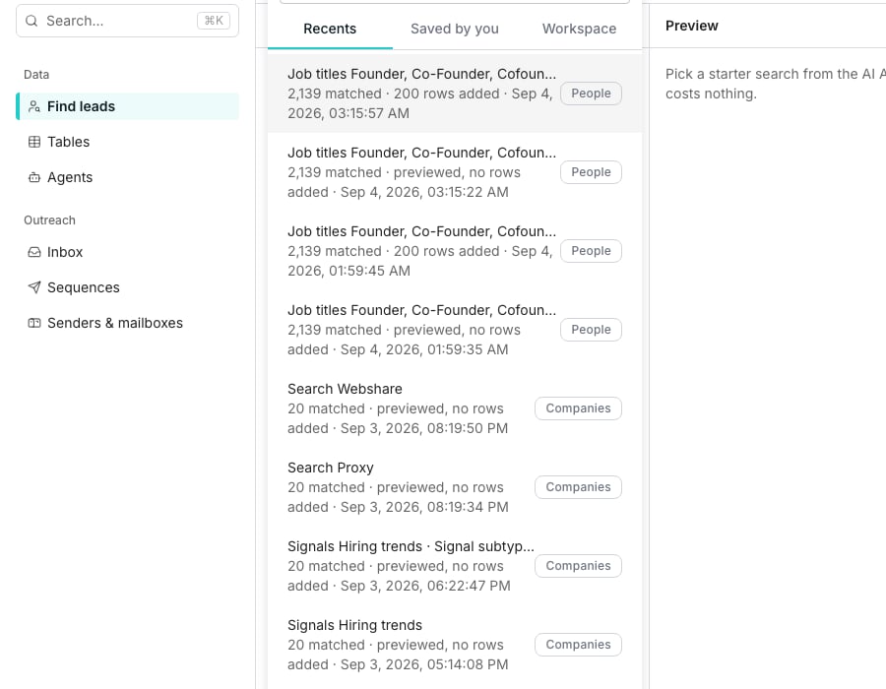Switch to the Workspace tab
Viewport: 886px width, 689px height.
point(579,29)
